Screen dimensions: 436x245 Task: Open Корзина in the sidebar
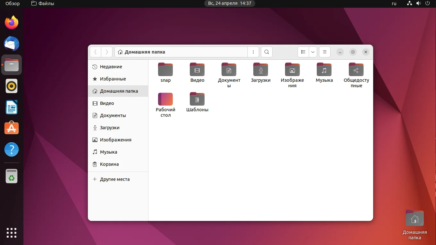pyautogui.click(x=109, y=164)
